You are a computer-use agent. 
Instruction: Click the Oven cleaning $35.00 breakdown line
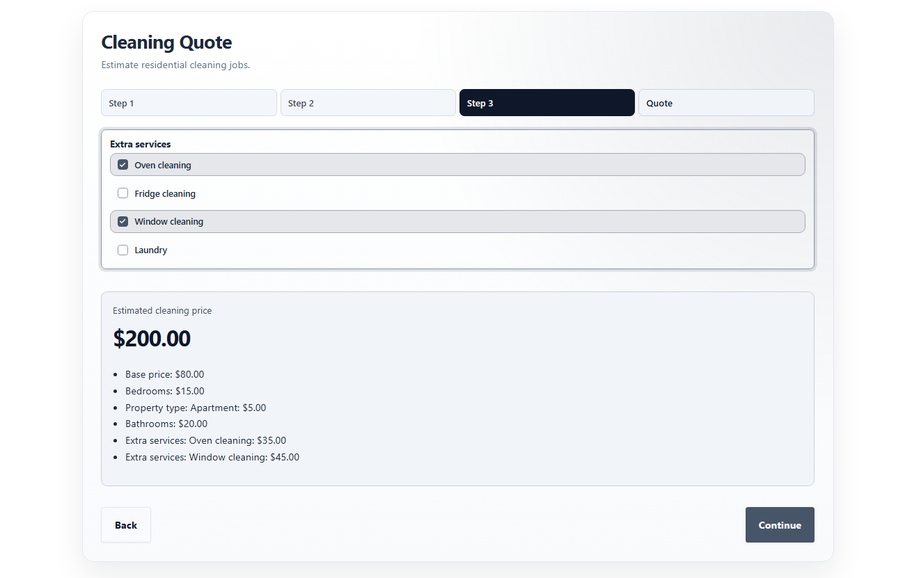click(x=205, y=440)
